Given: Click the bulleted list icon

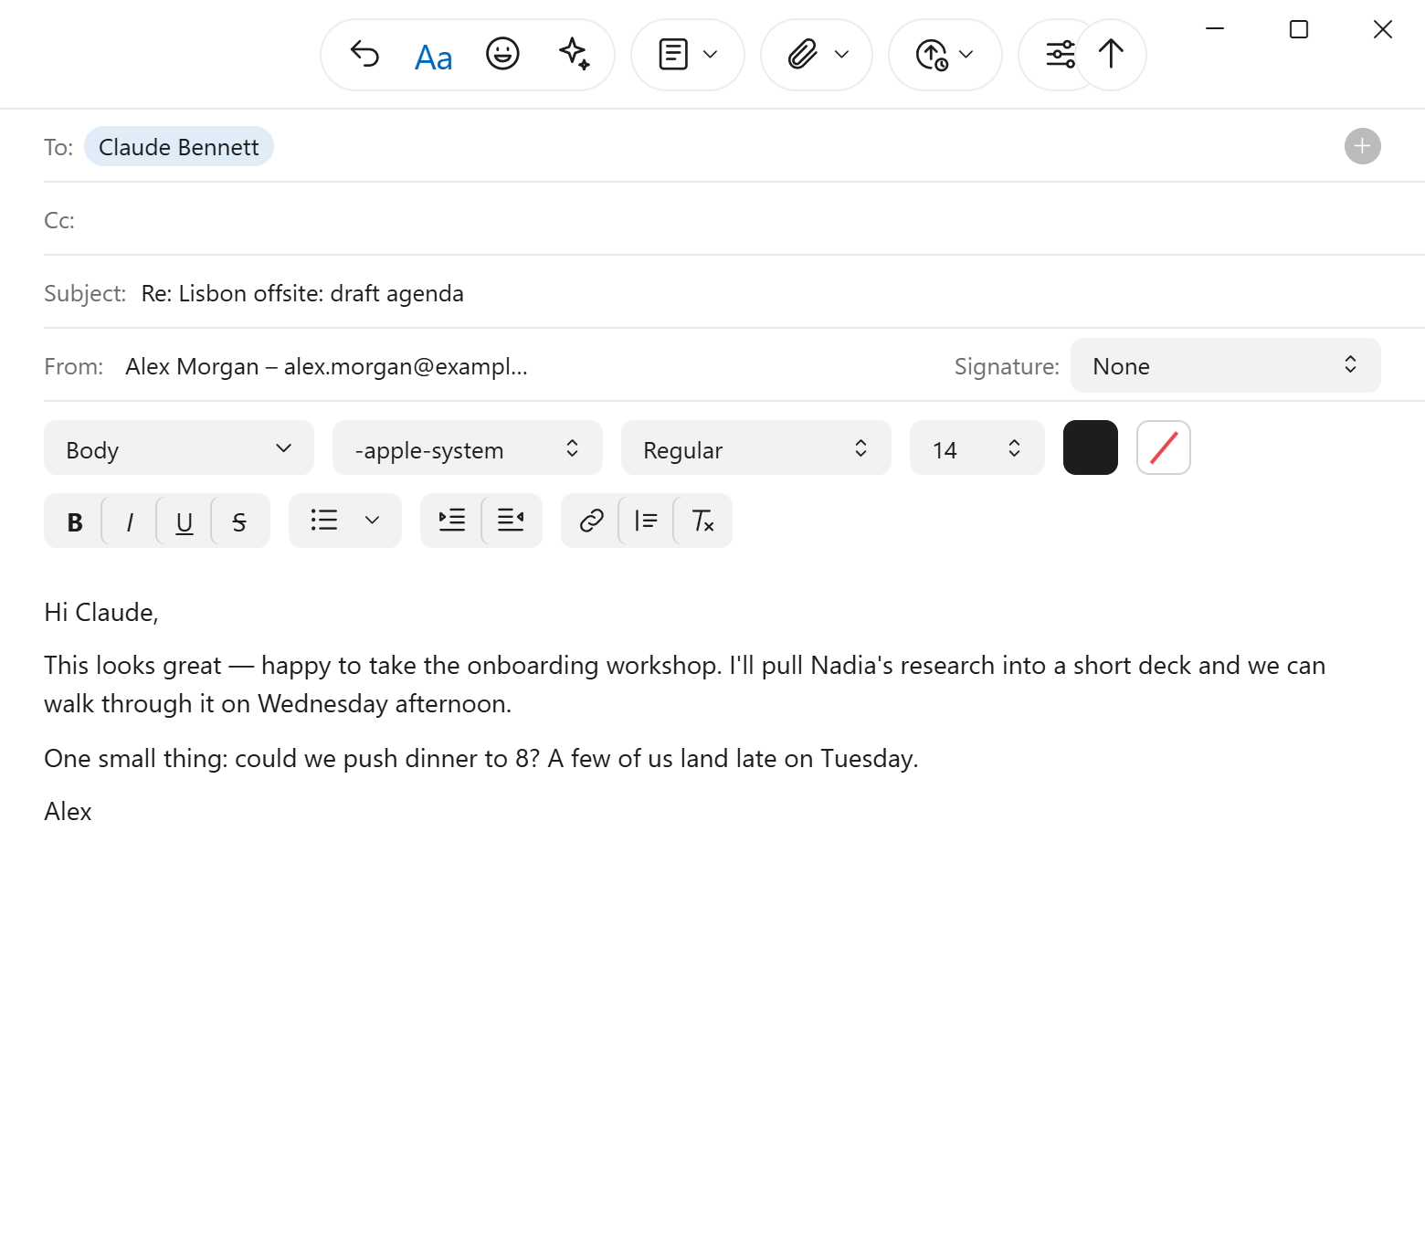Looking at the screenshot, I should (324, 521).
